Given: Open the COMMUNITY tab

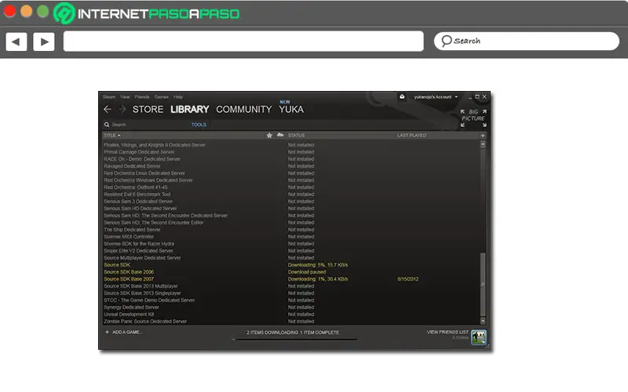Looking at the screenshot, I should coord(243,109).
